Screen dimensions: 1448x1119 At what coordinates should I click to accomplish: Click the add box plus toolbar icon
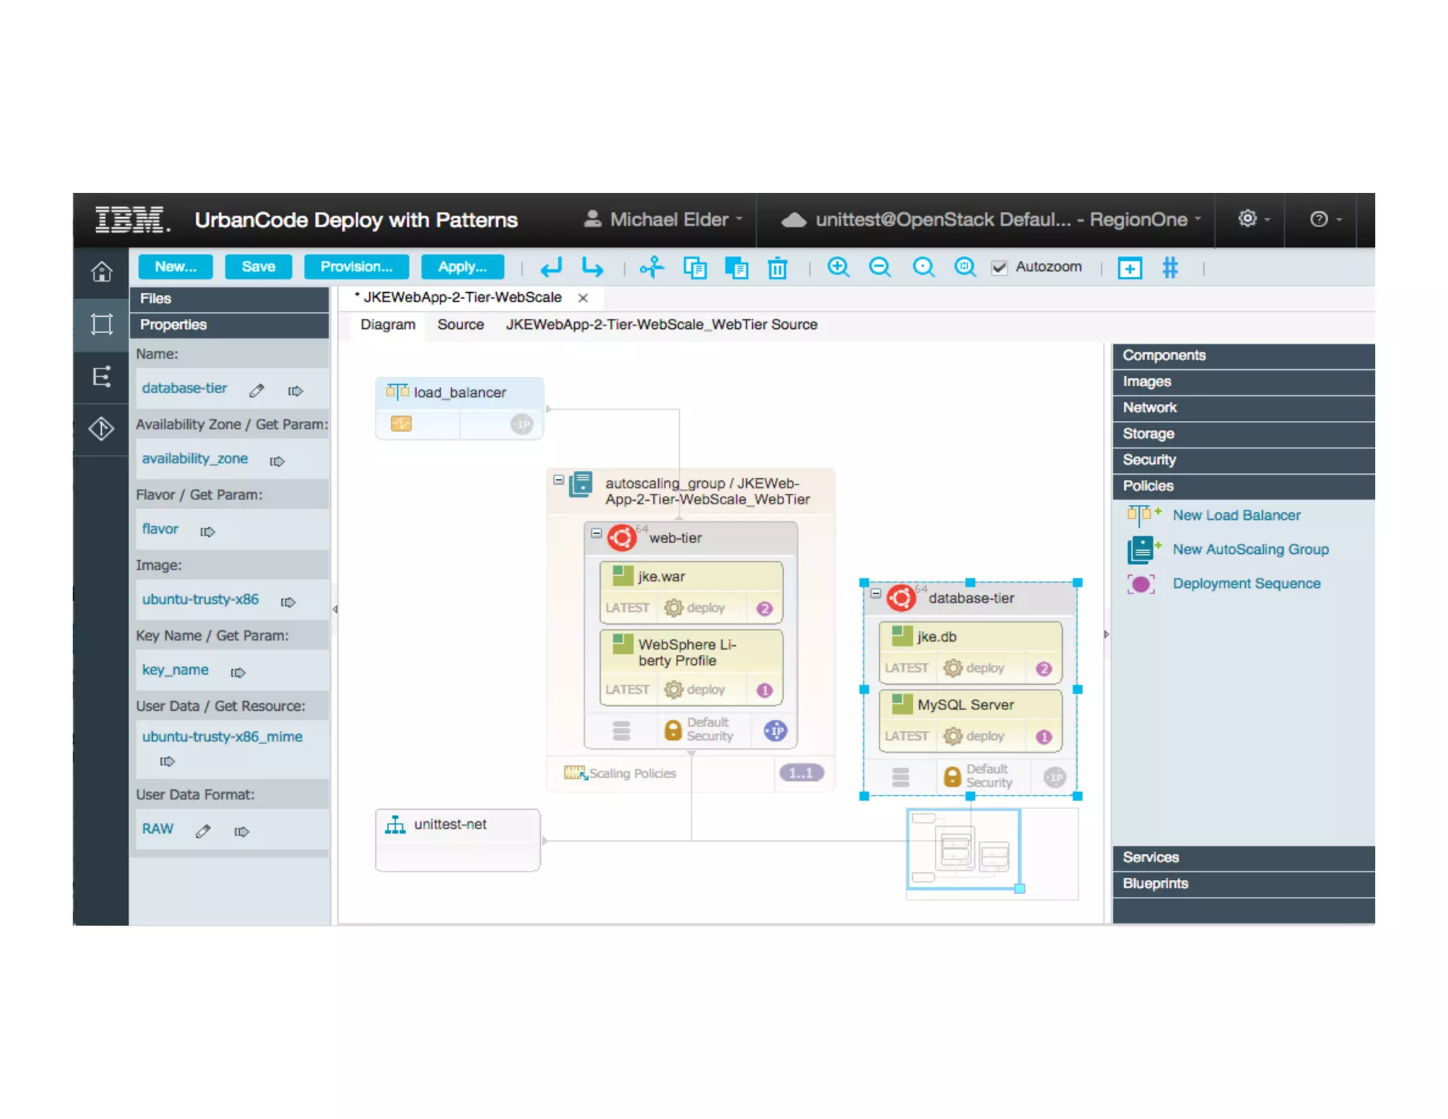pyautogui.click(x=1129, y=268)
